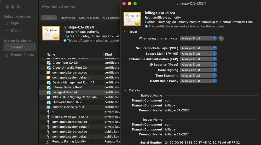Switch to the All Items tab
Image resolution: width=261 pixels, height=145 pixels.
point(49,18)
